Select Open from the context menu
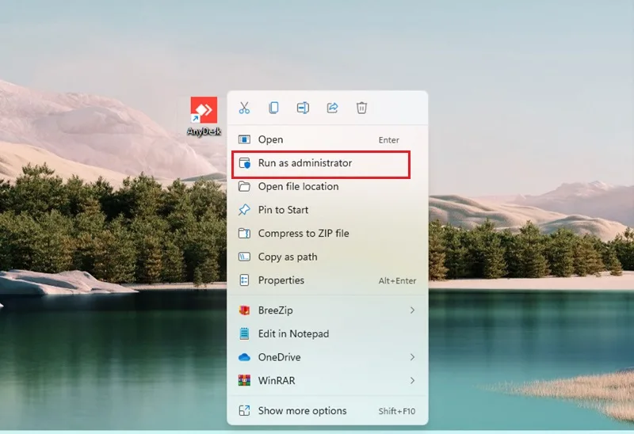Screen dimensions: 634x434 click(x=327, y=140)
